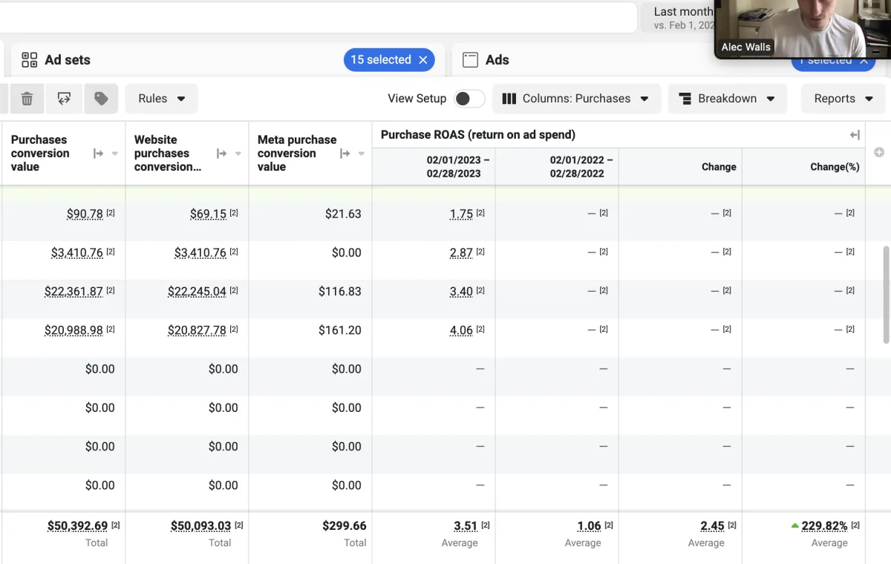
Task: Click the 4.06 ROAS value
Action: (461, 330)
